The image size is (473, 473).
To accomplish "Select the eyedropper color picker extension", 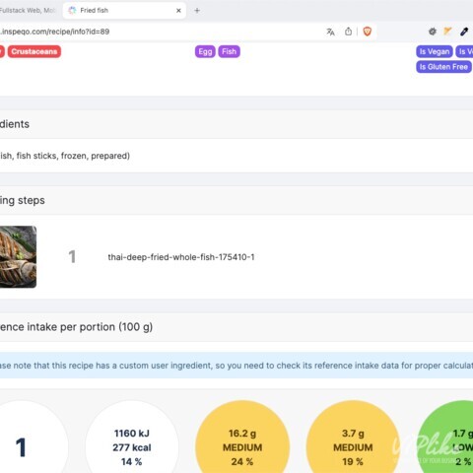I will (x=464, y=32).
